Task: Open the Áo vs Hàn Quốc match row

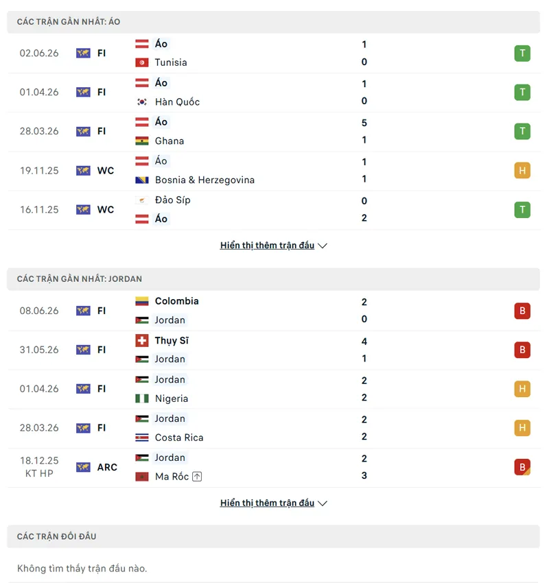Action: (x=274, y=93)
